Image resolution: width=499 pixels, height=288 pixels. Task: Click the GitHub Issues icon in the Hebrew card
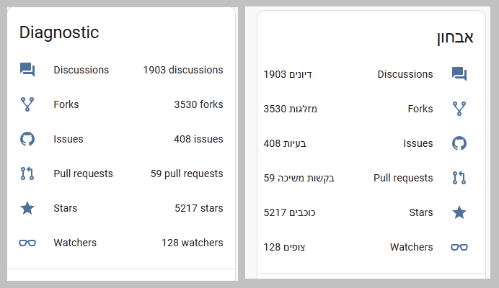tap(459, 143)
